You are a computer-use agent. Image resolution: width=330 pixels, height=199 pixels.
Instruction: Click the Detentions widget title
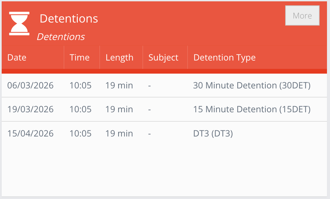69,18
